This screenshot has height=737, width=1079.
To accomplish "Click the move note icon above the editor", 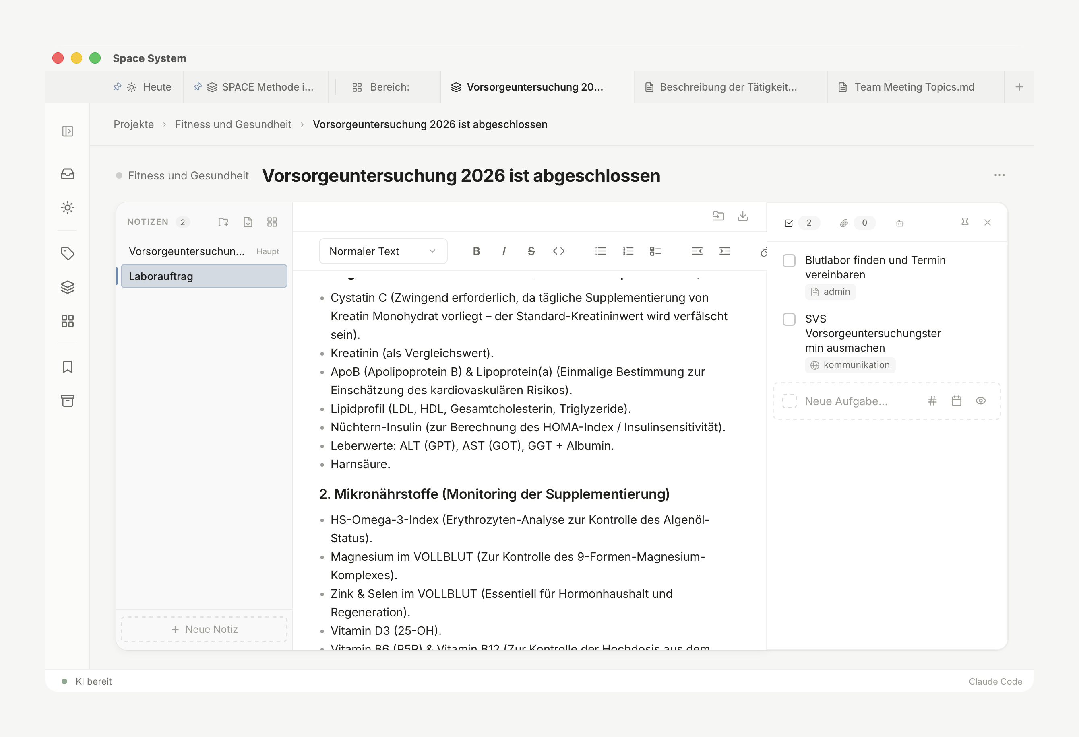I will point(718,216).
